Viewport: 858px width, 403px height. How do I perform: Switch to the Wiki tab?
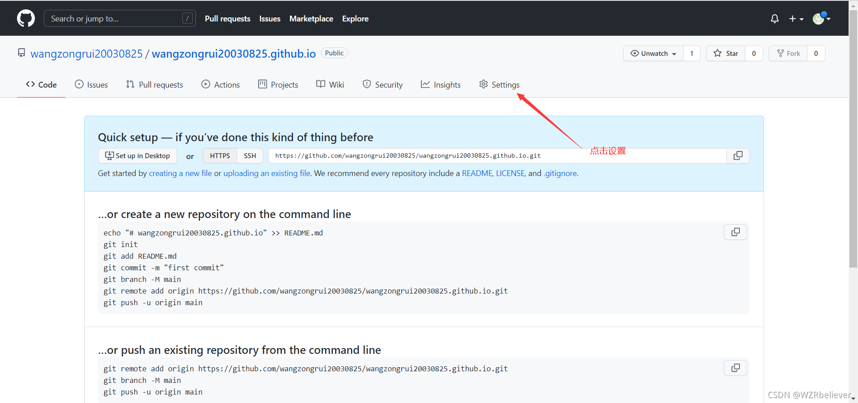pos(330,84)
